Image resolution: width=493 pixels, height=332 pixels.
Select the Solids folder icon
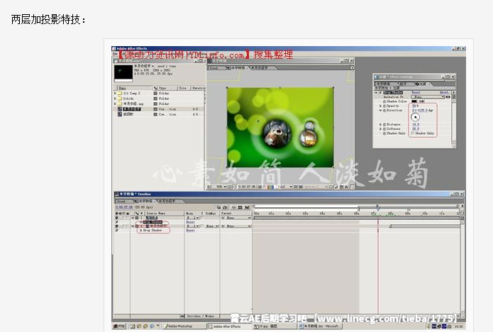tap(119, 99)
